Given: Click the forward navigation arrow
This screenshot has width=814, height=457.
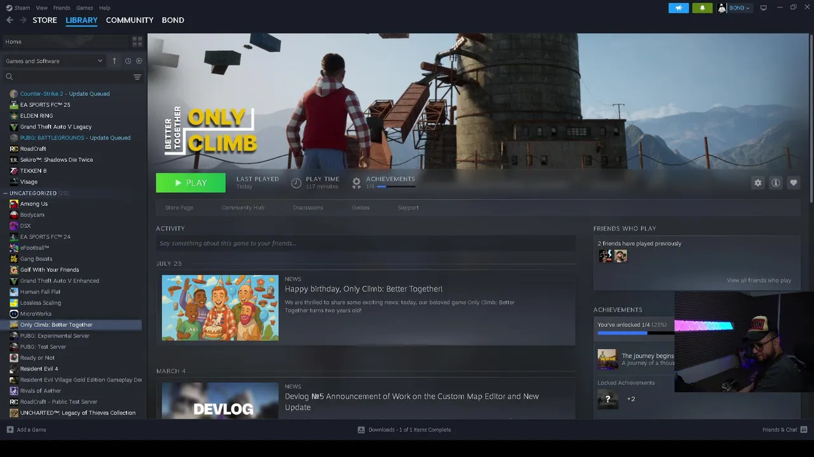Looking at the screenshot, I should tap(24, 20).
